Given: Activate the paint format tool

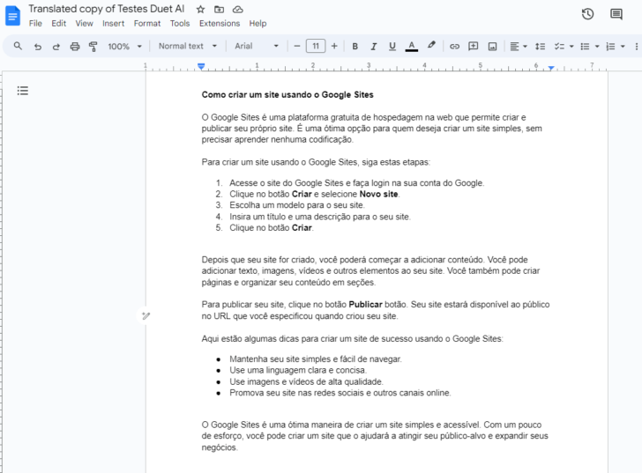Looking at the screenshot, I should pos(93,46).
